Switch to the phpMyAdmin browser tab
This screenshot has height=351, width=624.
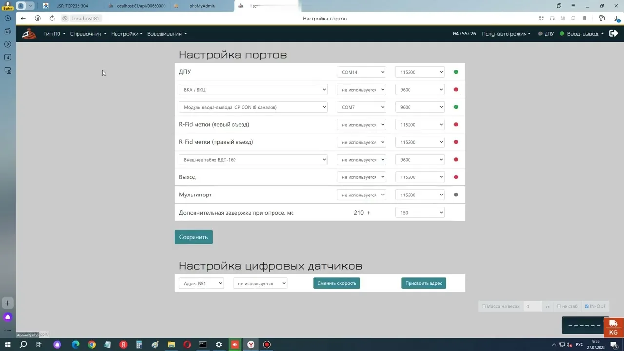click(202, 6)
